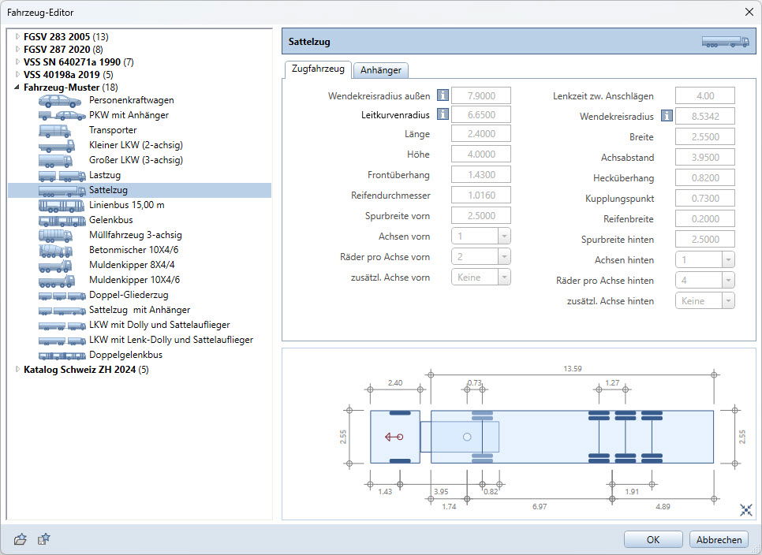Select the Doppelgelenkbus icon
Viewport: 762px width, 555px height.
(x=62, y=356)
